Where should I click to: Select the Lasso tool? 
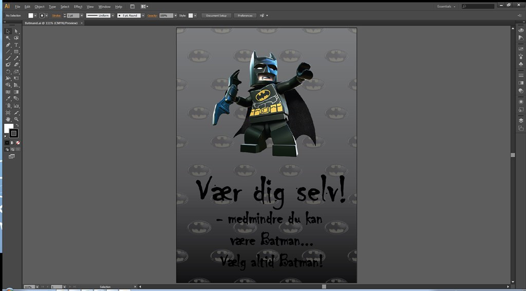[x=16, y=38]
